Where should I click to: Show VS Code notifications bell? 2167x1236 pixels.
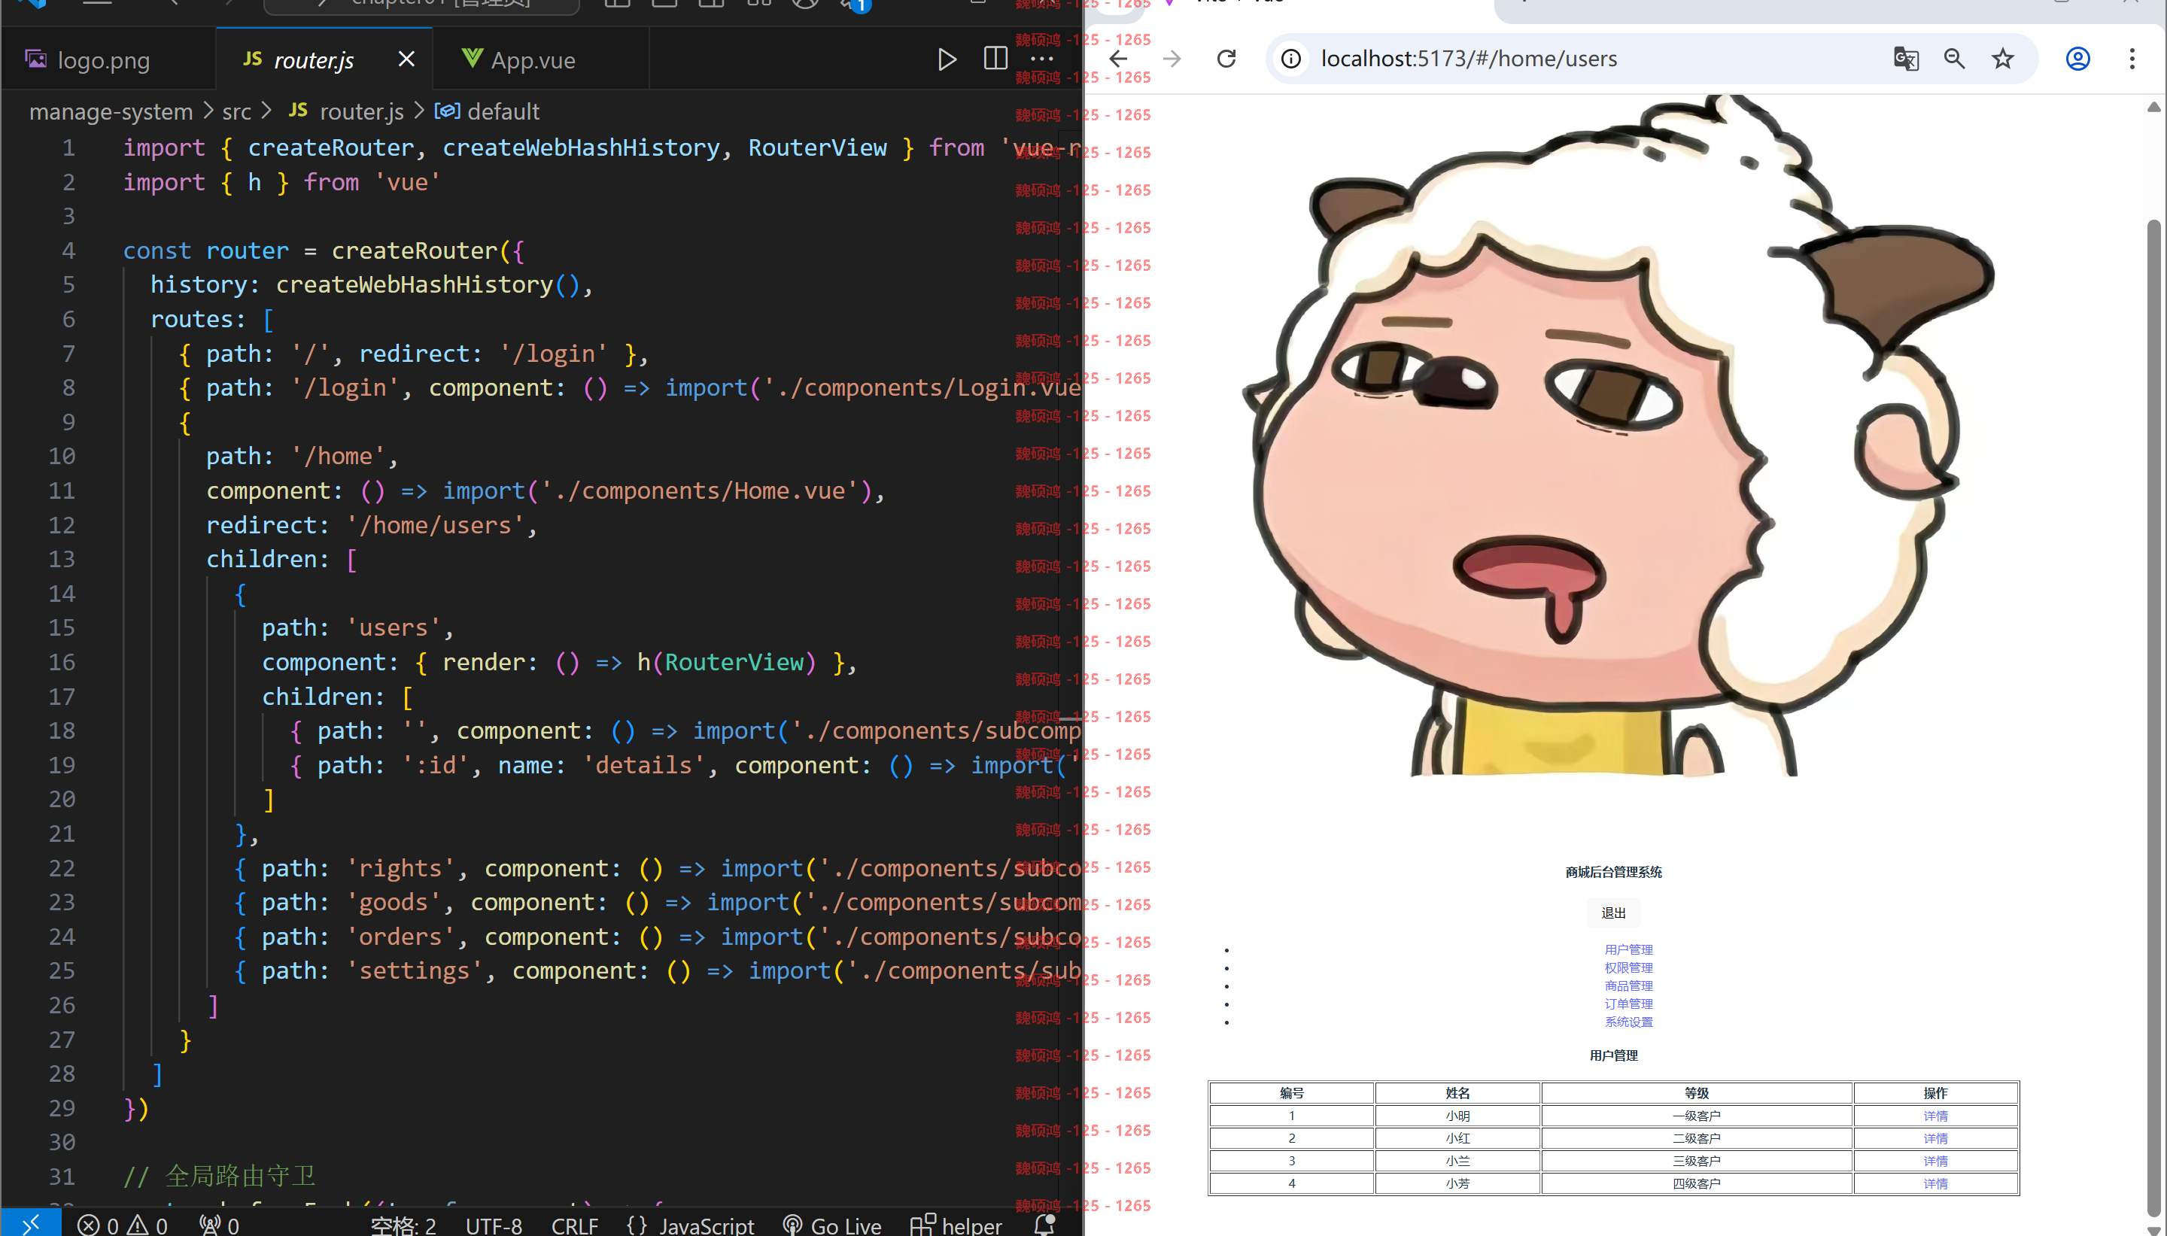1044,1225
